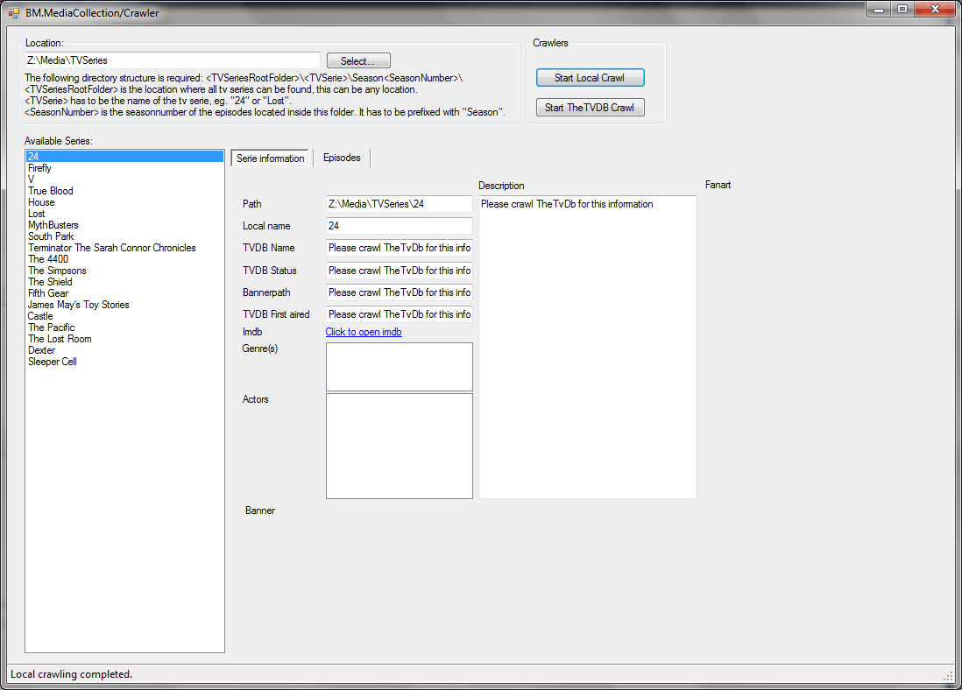Viewport: 962px width, 690px height.
Task: Select True Blood in the series list
Action: pos(124,191)
